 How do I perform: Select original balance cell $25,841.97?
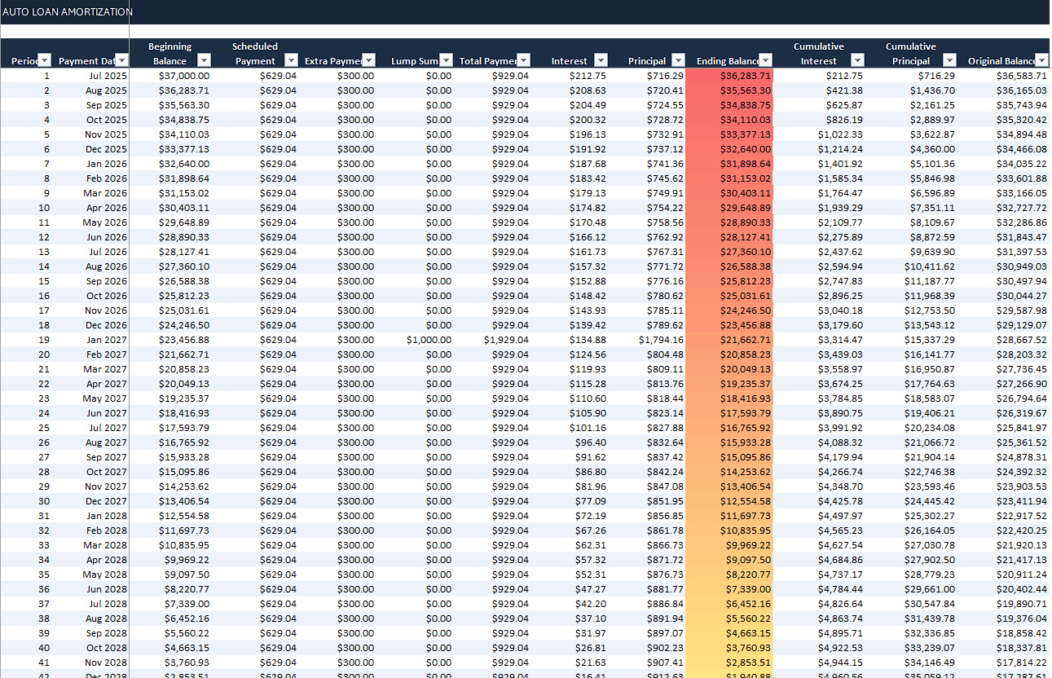point(1003,428)
